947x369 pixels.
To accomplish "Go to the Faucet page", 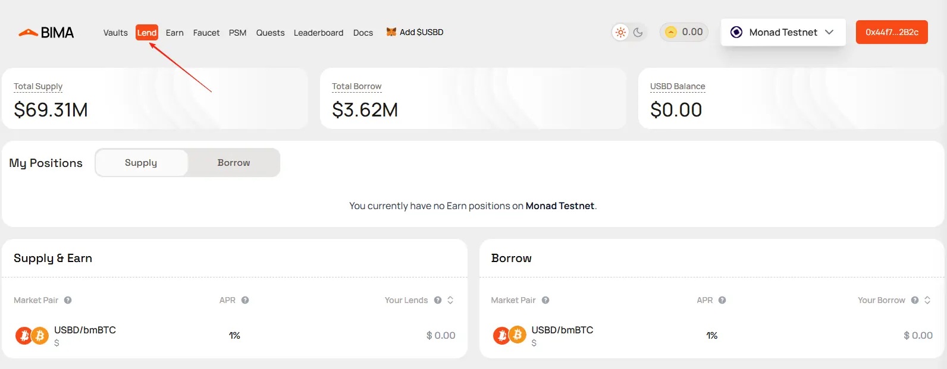I will click(x=206, y=33).
